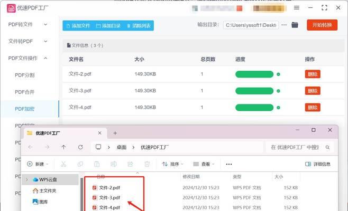Screen dimensions: 348x211
Task: Click 优速PDF工厂 in the breadcrumb path
Action: point(154,147)
